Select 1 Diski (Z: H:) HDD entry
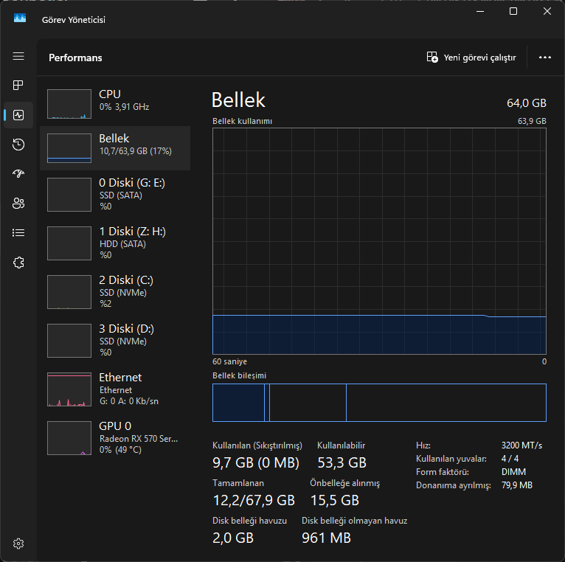Screen dimensions: 565x562 click(x=114, y=243)
